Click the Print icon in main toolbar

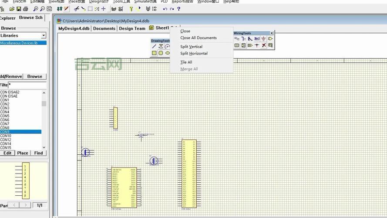point(26,9)
